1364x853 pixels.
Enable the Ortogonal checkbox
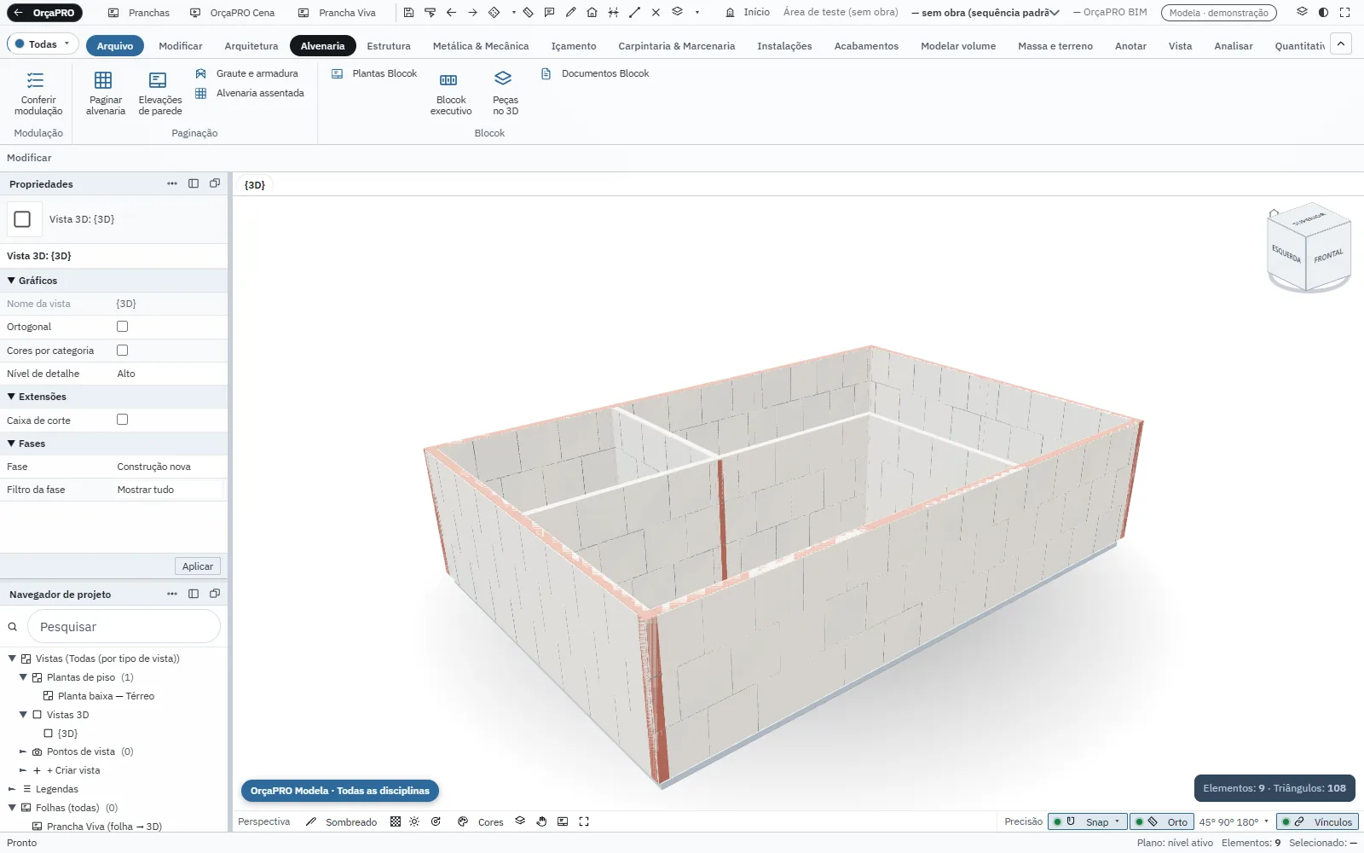122,327
